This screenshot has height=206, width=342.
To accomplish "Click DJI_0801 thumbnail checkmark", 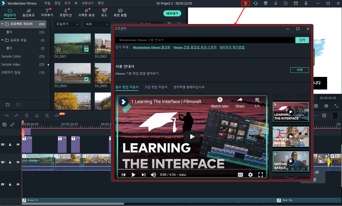I will coord(86,50).
